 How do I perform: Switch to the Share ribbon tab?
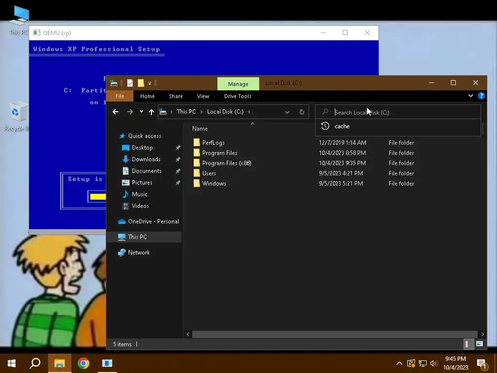point(176,96)
